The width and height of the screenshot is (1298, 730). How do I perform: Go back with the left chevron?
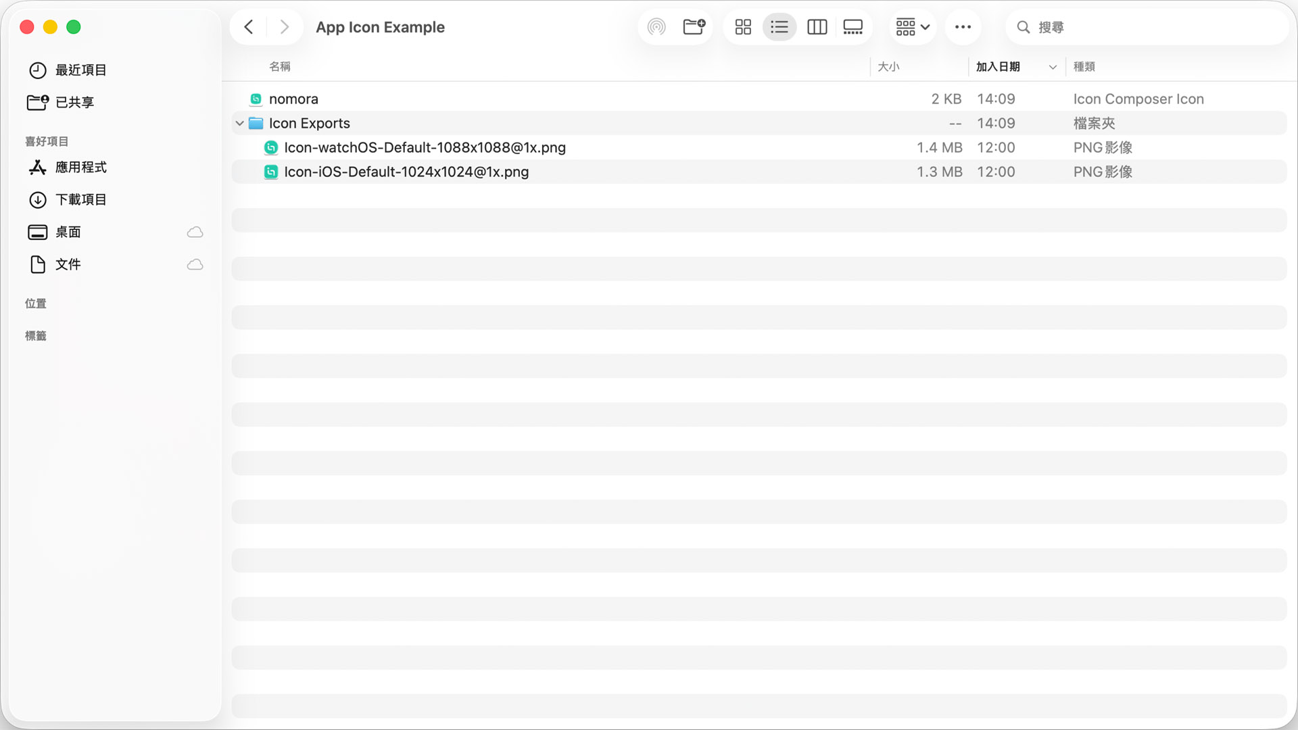tap(249, 27)
